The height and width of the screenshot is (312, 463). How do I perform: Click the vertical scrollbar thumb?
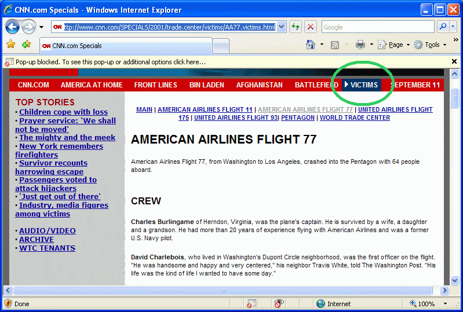454,98
